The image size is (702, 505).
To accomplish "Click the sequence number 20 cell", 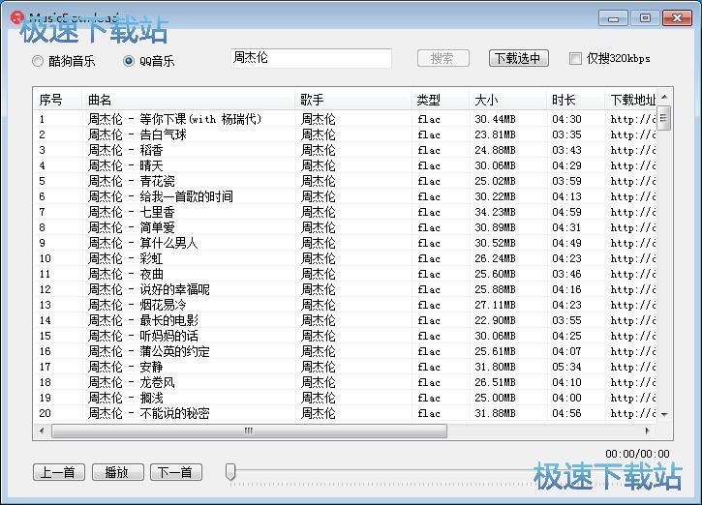I will point(46,413).
